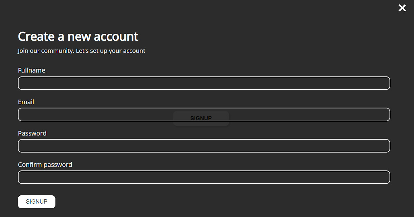The width and height of the screenshot is (414, 217).
Task: Select the Email field label
Action: (x=26, y=102)
